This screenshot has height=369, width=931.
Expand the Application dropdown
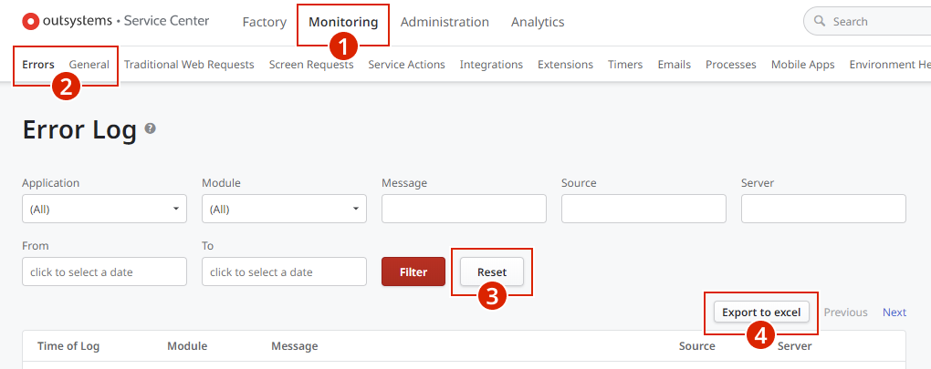pyautogui.click(x=104, y=209)
